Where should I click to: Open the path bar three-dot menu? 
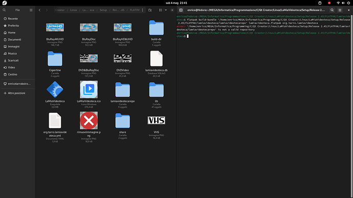pyautogui.click(x=143, y=10)
